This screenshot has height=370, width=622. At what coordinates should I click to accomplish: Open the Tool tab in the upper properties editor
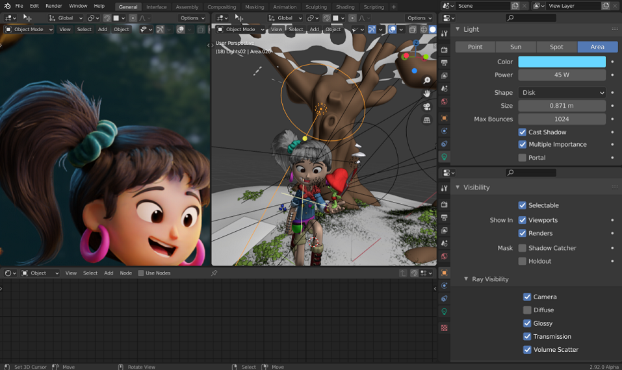tap(445, 34)
